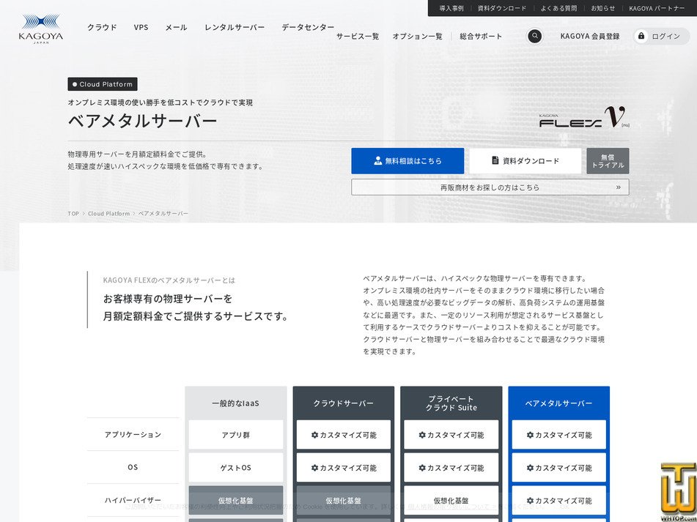697x522 pixels.
Task: Click gear icon in プライベートクラウド Suite アプリケーション cell
Action: (x=422, y=435)
